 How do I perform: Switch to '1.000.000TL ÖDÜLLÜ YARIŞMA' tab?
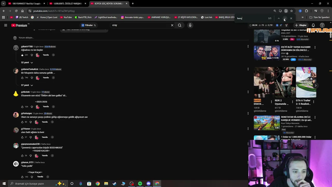tap(68, 4)
